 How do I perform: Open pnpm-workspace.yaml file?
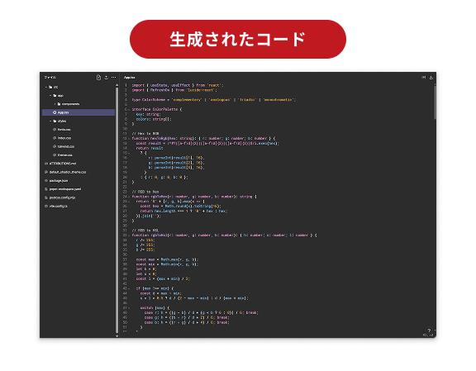tap(63, 189)
